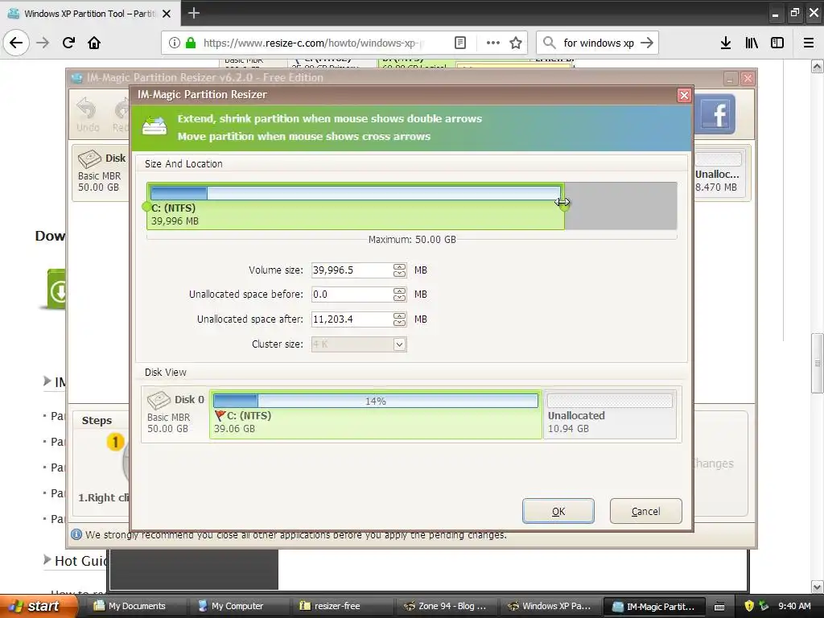This screenshot has width=824, height=618.
Task: Click the OK button
Action: pyautogui.click(x=558, y=511)
